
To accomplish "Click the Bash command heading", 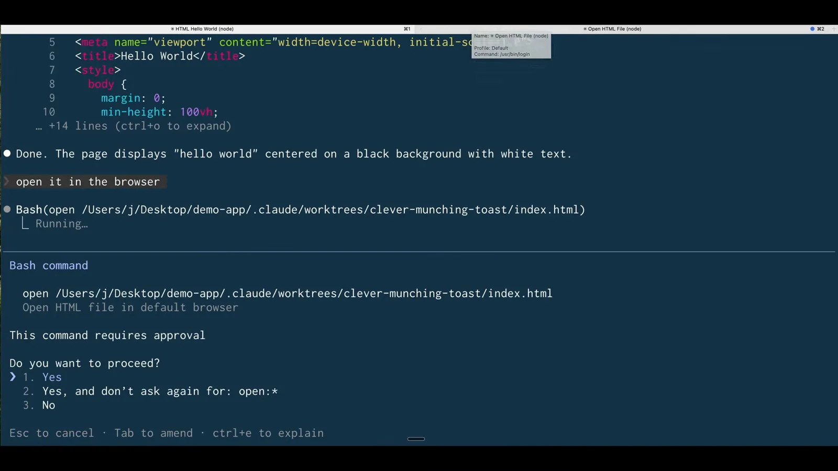I will pyautogui.click(x=49, y=266).
